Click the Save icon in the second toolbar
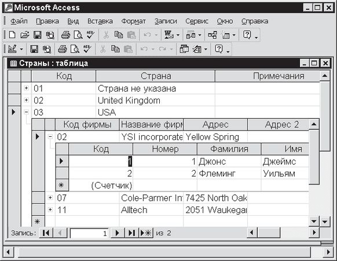The image size is (337, 261). 34,49
